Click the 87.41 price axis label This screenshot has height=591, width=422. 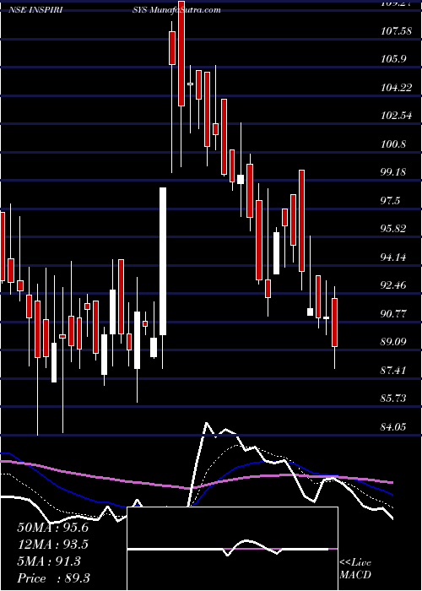tap(394, 370)
